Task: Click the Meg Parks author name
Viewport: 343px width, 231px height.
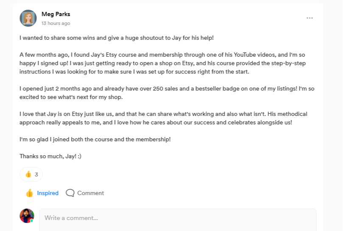Action: click(x=56, y=14)
